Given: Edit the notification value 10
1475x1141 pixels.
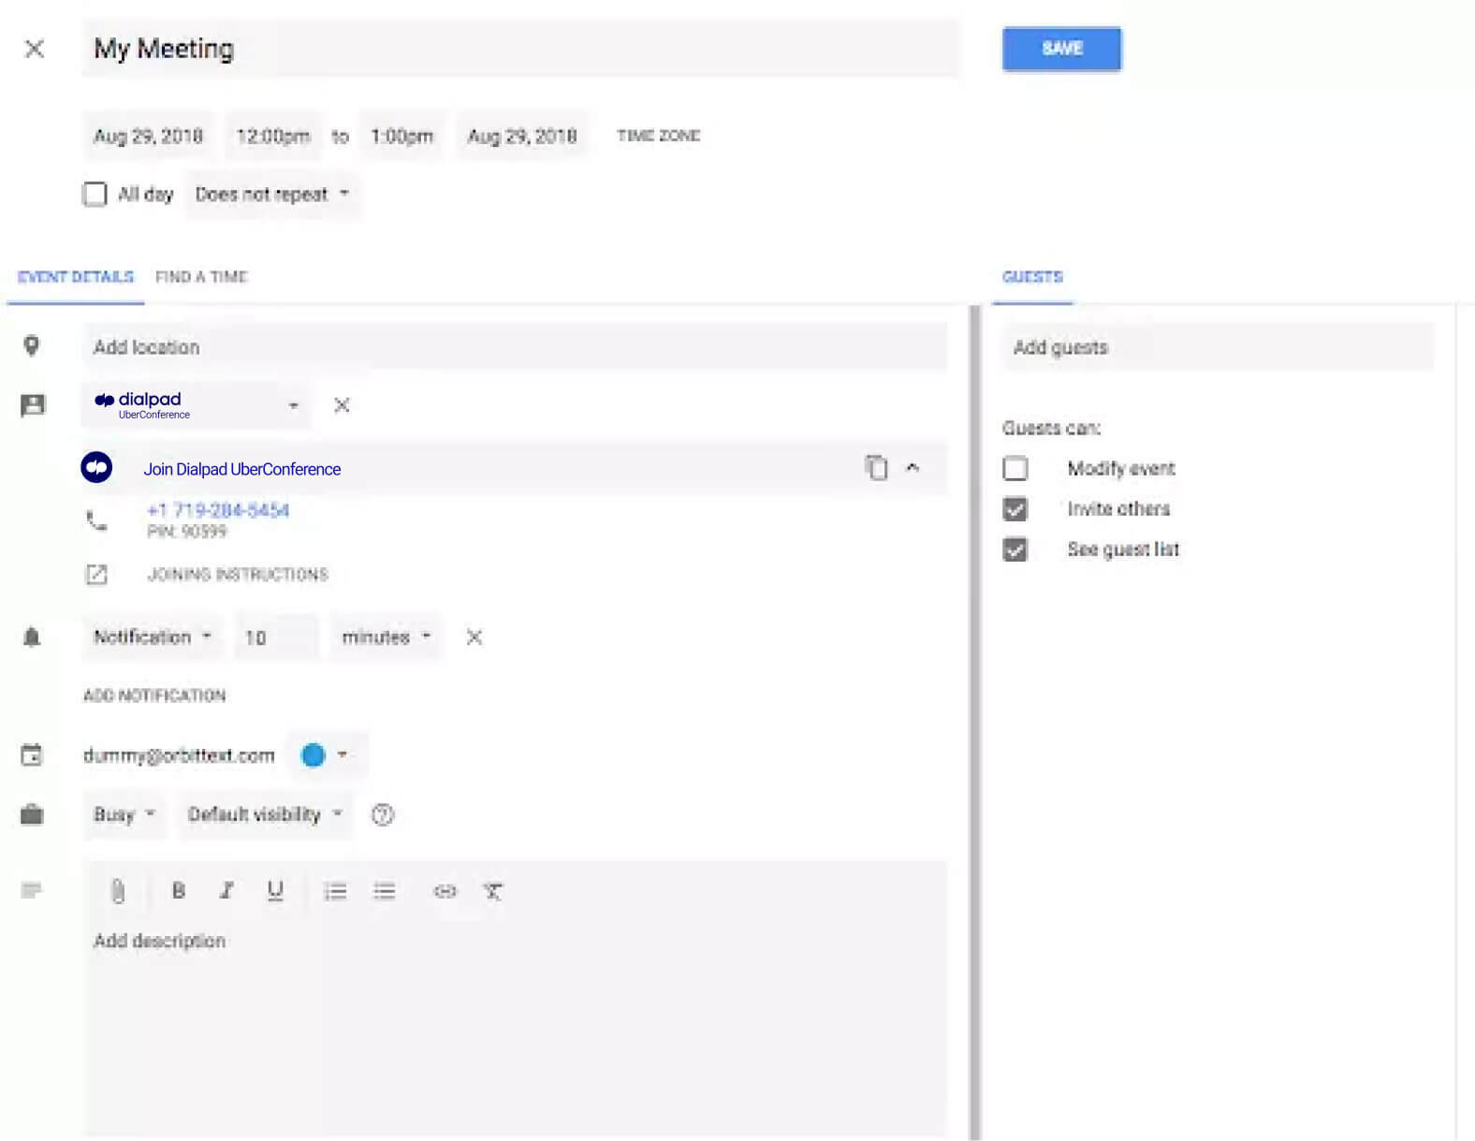Looking at the screenshot, I should [276, 637].
